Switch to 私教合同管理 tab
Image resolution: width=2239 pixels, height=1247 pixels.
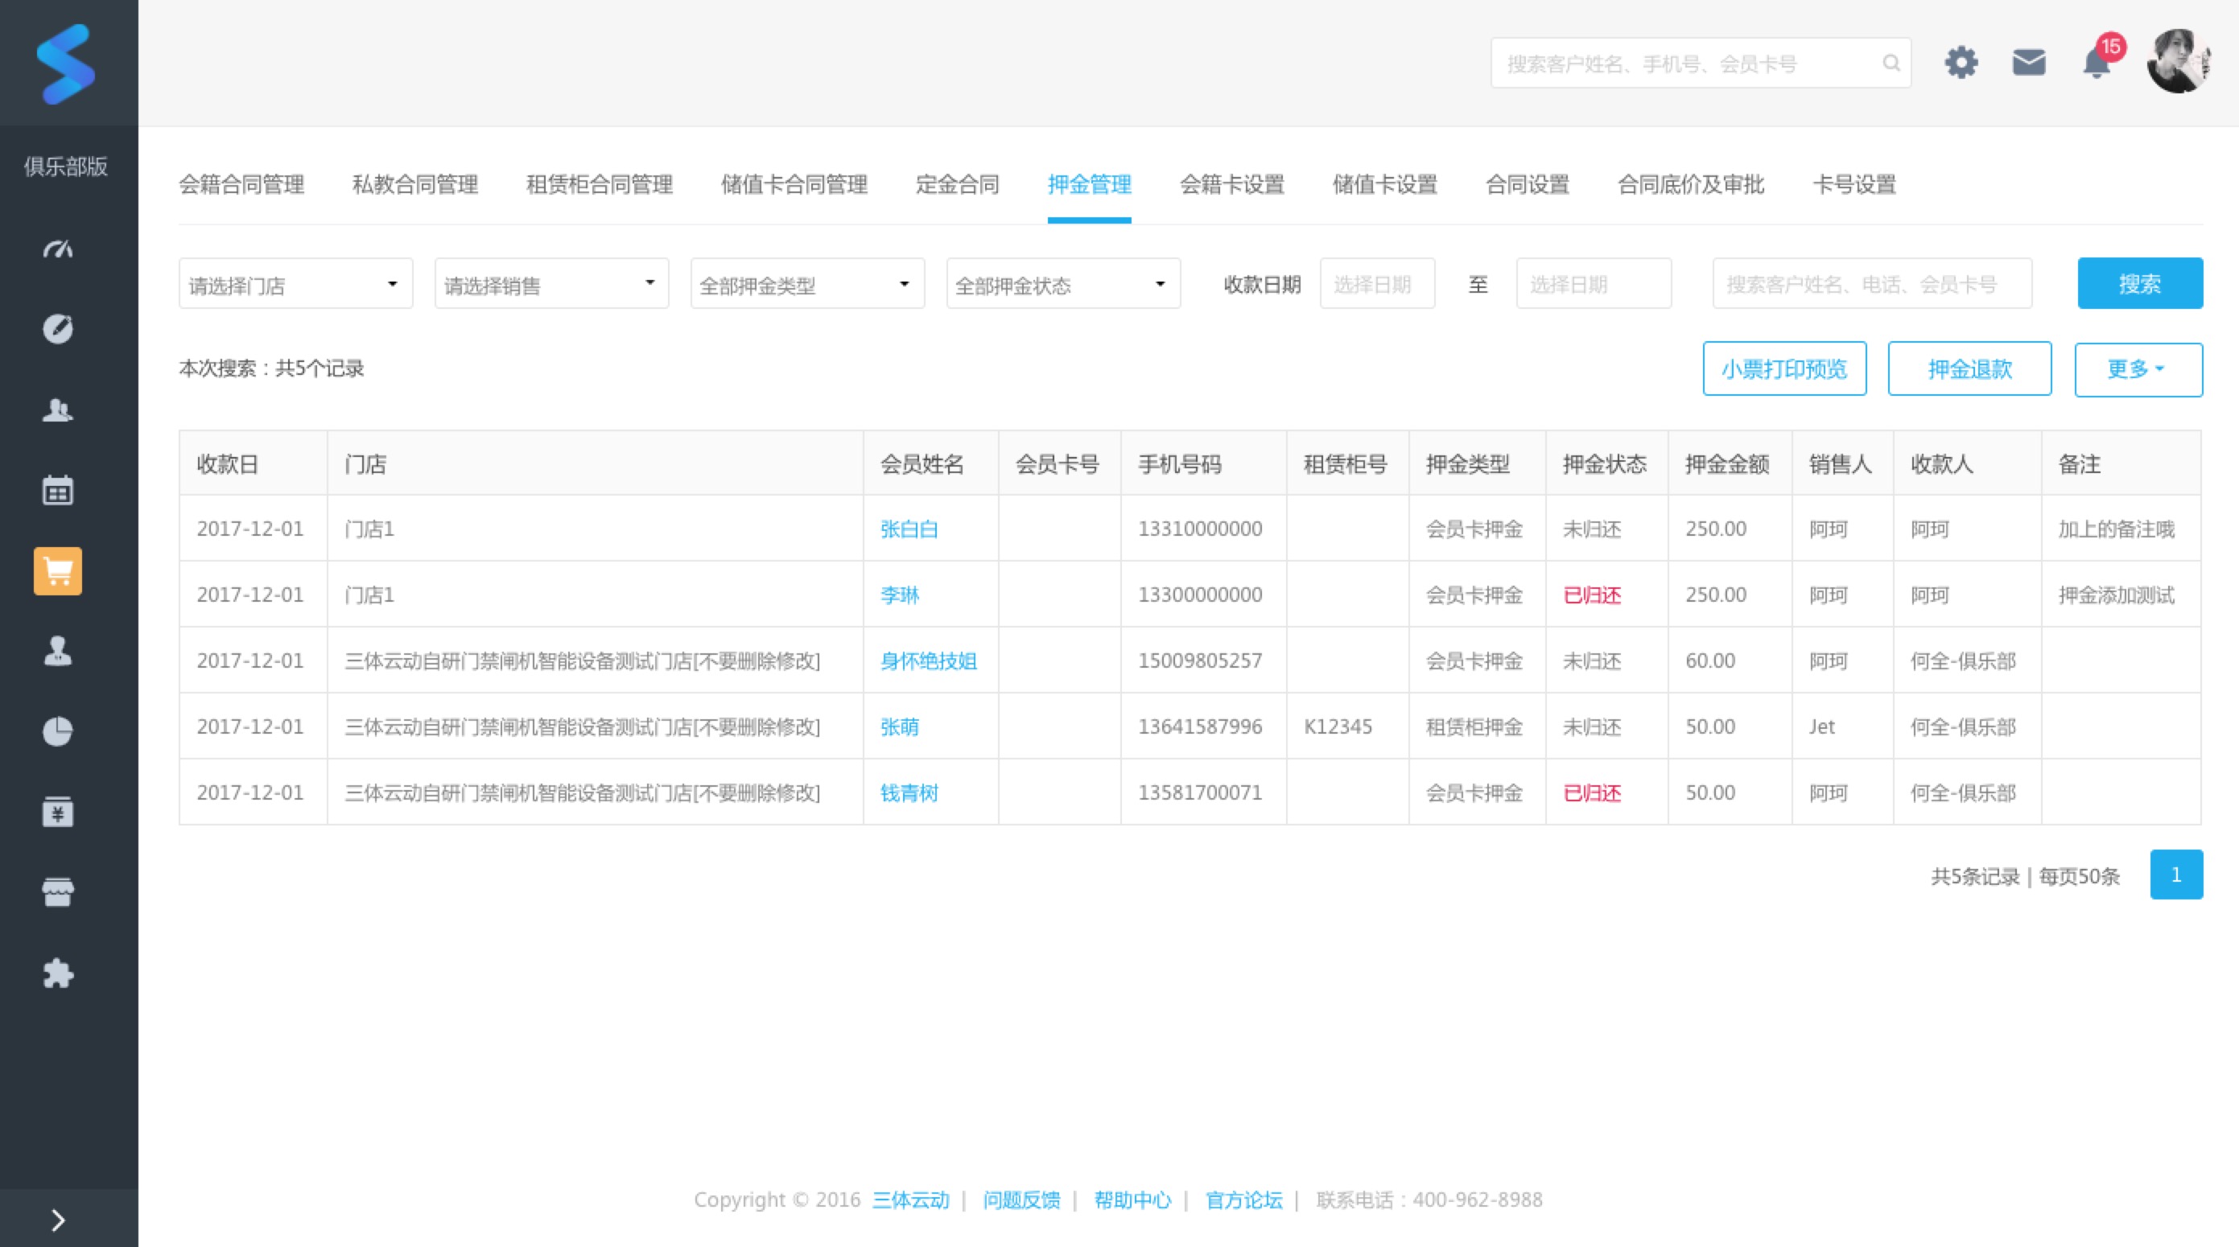415,184
